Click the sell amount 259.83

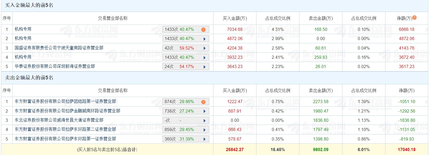[x=321, y=57]
